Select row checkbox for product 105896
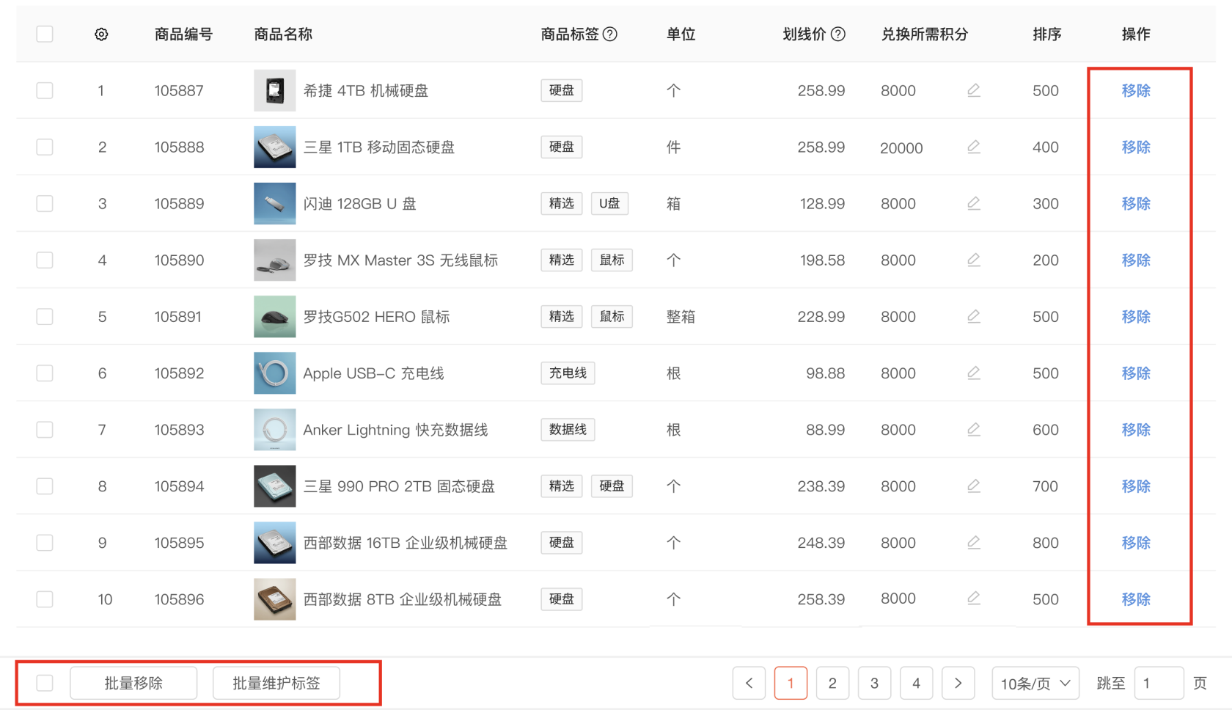 tap(45, 599)
